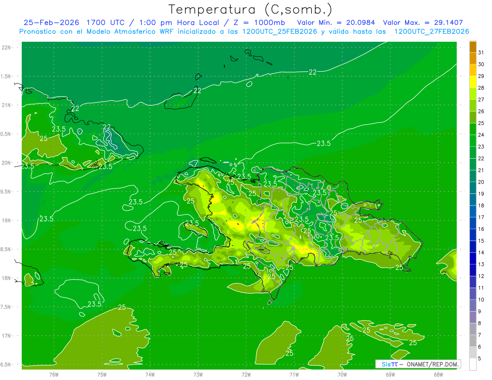The width and height of the screenshot is (492, 380).
Task: Click the '21N' latitude axis label
Action: (x=6, y=105)
